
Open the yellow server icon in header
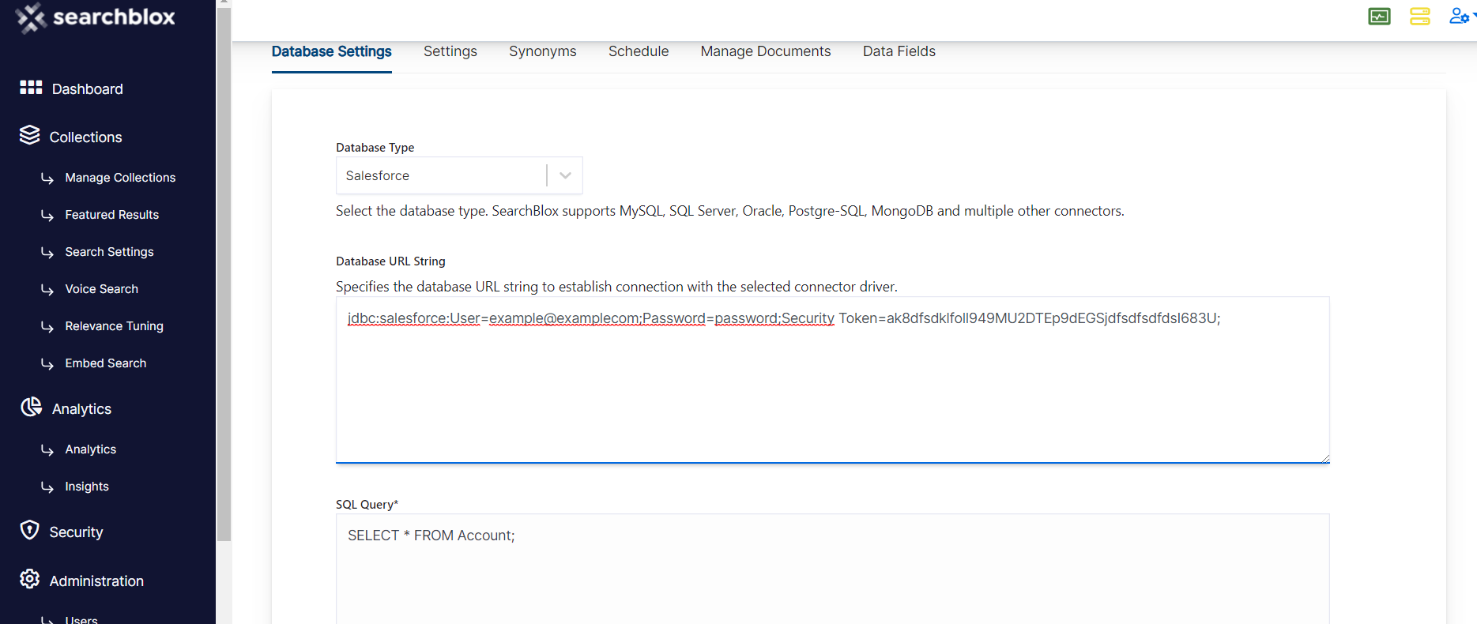coord(1420,17)
